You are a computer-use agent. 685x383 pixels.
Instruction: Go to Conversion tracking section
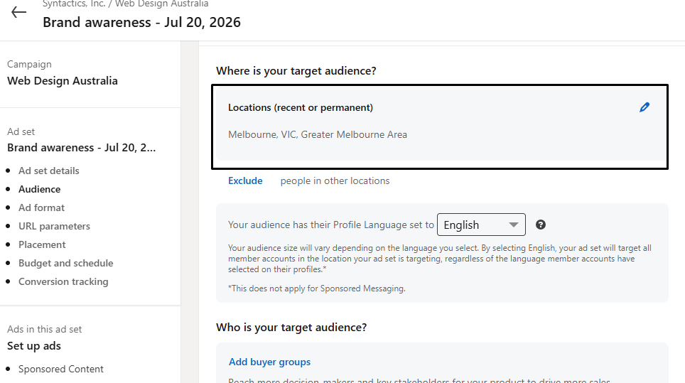click(x=63, y=281)
